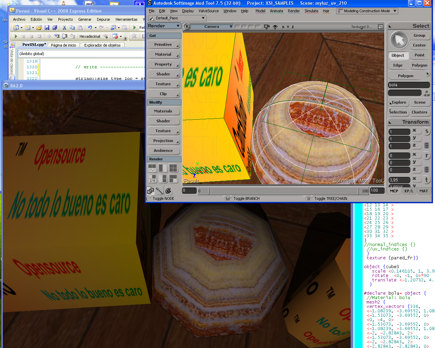Click the Undo arrow in Visual C++ toolbar
This screenshot has height=348, width=435.
[x=90, y=28]
